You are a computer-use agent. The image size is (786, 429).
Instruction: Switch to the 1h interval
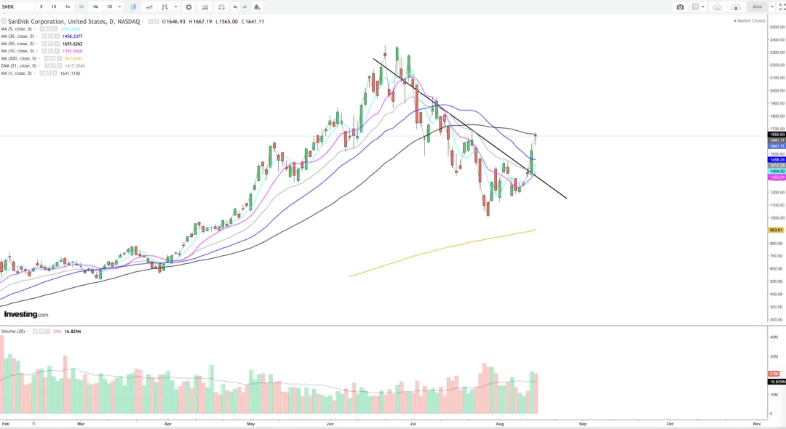pos(68,7)
